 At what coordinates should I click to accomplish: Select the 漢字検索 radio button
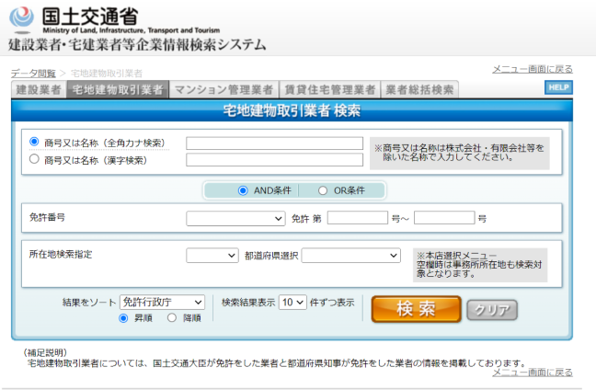coord(35,159)
